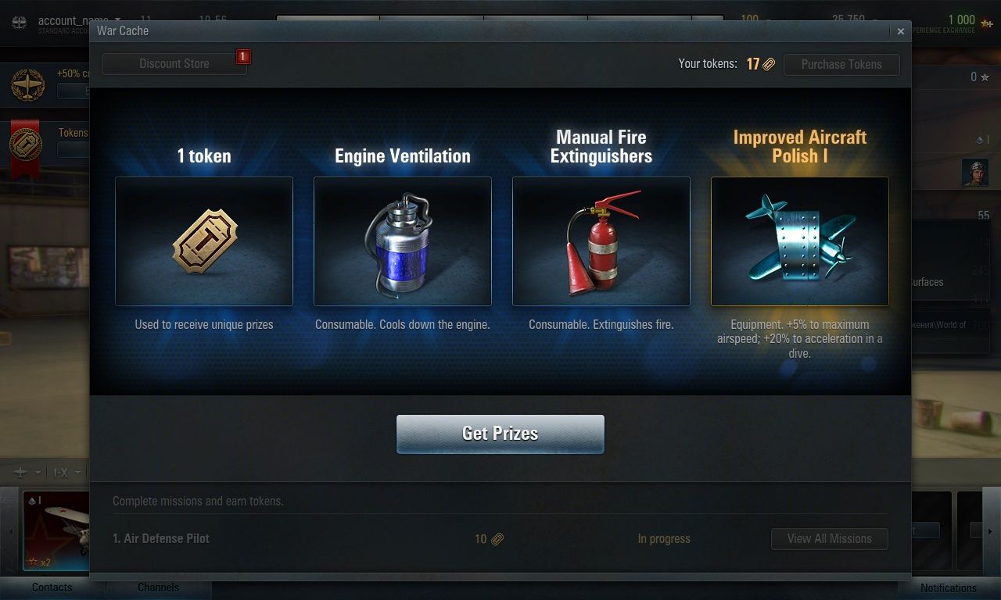This screenshot has height=600, width=1001.
Task: Click the red notification badge on Discount Store
Action: point(243,56)
